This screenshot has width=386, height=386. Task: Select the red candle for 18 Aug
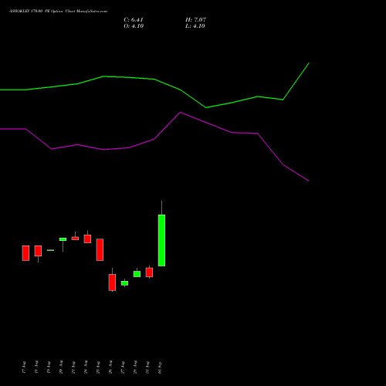38,251
